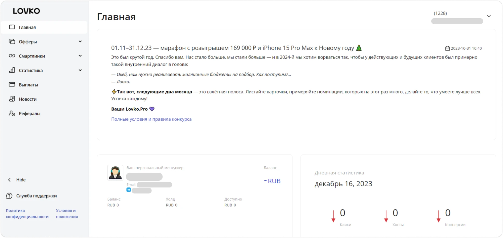The height and width of the screenshot is (238, 503).
Task: Click the blurred manager email field
Action: pos(154,185)
